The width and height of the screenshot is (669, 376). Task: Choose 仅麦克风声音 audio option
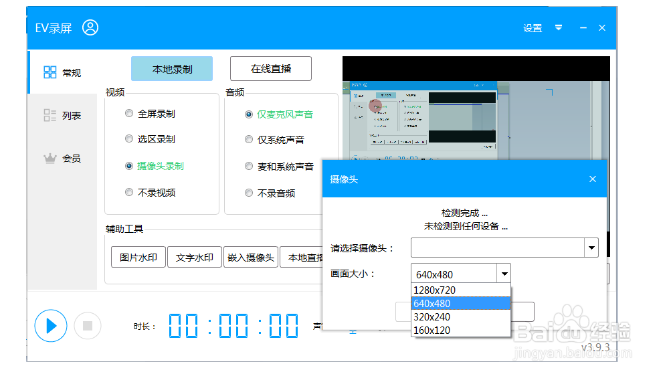click(x=279, y=114)
